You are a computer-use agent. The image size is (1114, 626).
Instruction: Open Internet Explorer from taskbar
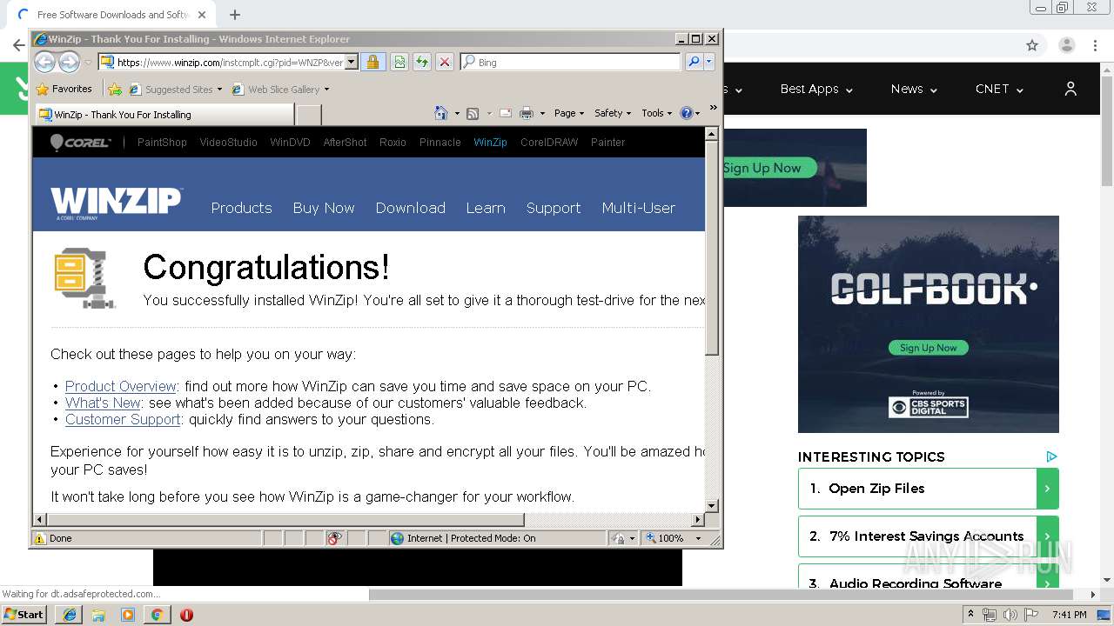[69, 615]
